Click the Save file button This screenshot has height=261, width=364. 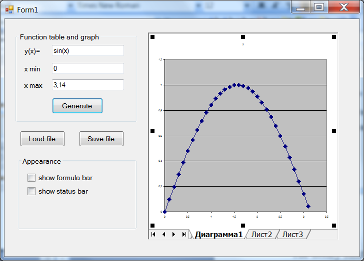coord(101,139)
